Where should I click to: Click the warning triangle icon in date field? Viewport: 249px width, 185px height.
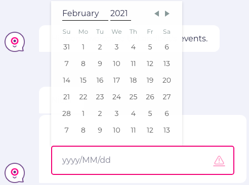tap(219, 161)
